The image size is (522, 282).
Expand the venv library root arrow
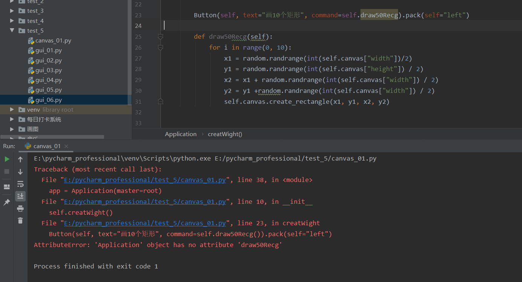pos(12,109)
